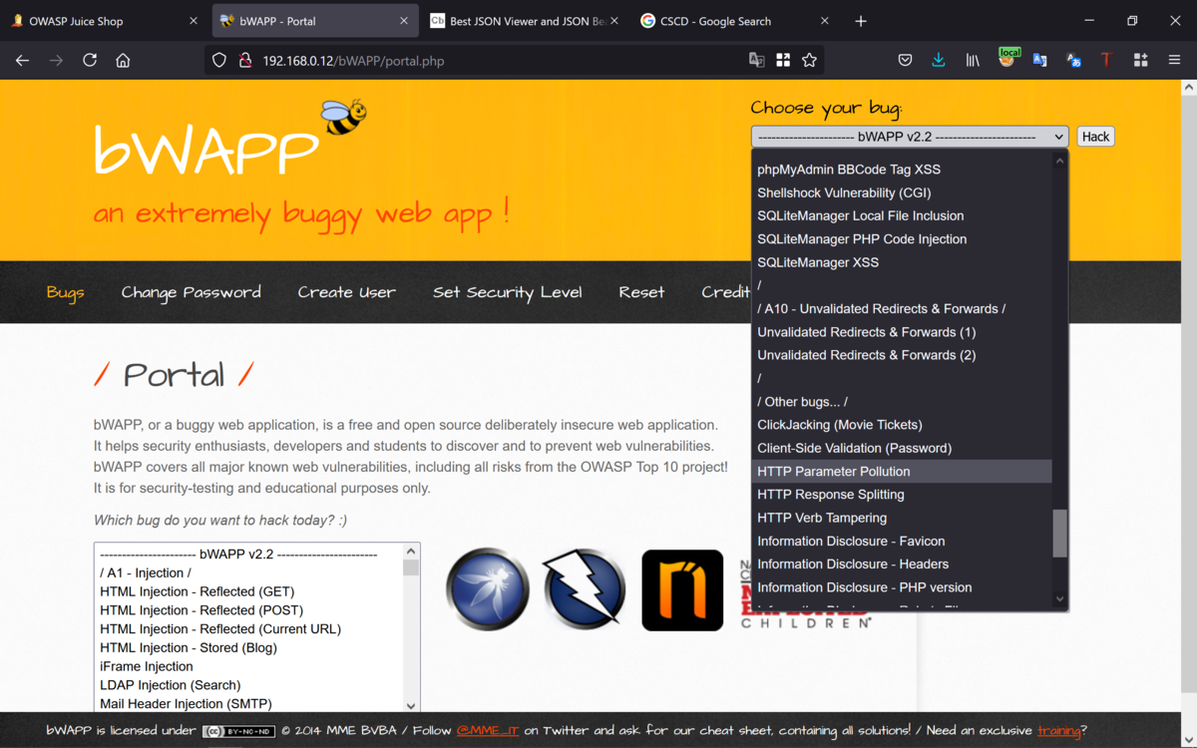This screenshot has height=748, width=1197.
Task: Click the dropdown list scrollbar thumb
Action: click(1060, 533)
